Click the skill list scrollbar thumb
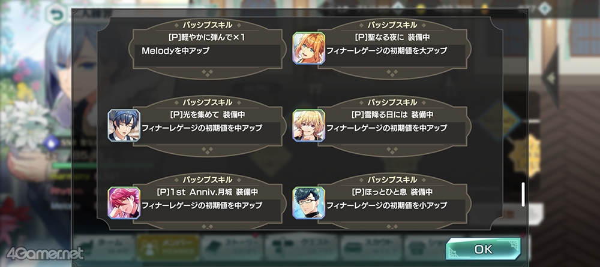 pyautogui.click(x=523, y=195)
